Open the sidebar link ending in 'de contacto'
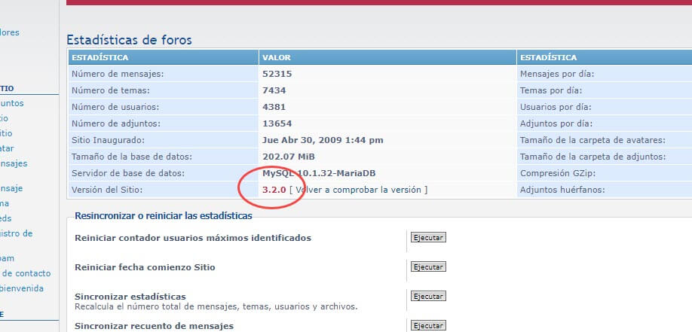The image size is (692, 332). [26, 273]
